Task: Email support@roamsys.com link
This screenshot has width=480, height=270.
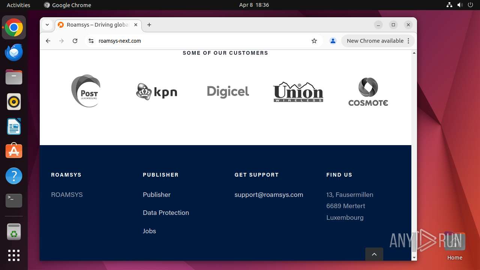Action: pyautogui.click(x=269, y=195)
